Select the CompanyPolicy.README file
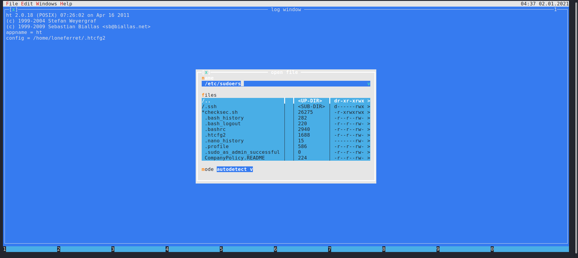 point(235,158)
